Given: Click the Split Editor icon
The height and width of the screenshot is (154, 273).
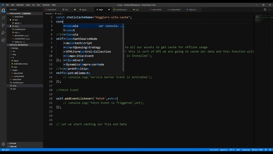Looking at the screenshot, I should pos(265,9).
